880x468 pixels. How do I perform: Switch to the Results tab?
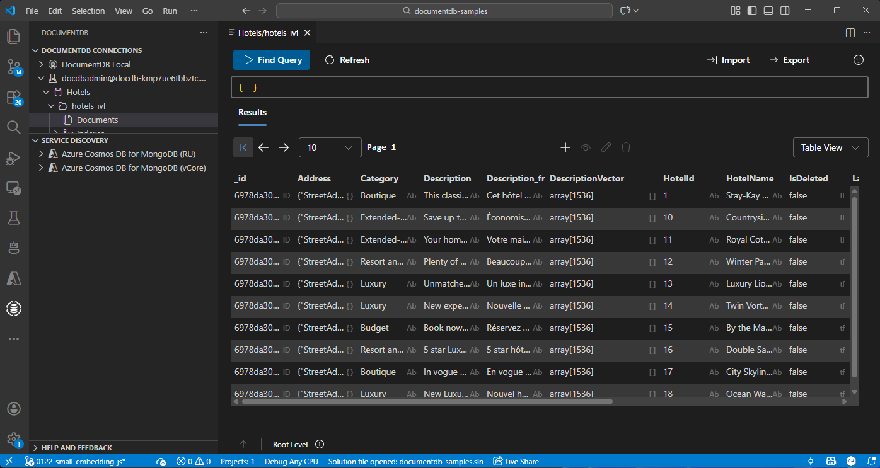coord(252,112)
